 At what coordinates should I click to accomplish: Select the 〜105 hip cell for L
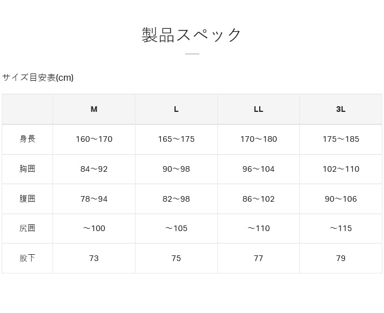(x=176, y=228)
